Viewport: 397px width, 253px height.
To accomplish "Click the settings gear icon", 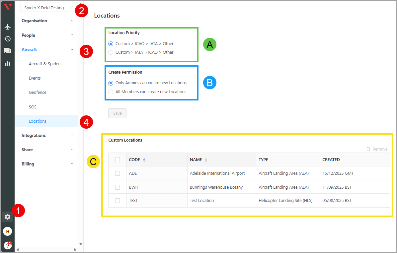I will coord(7,217).
